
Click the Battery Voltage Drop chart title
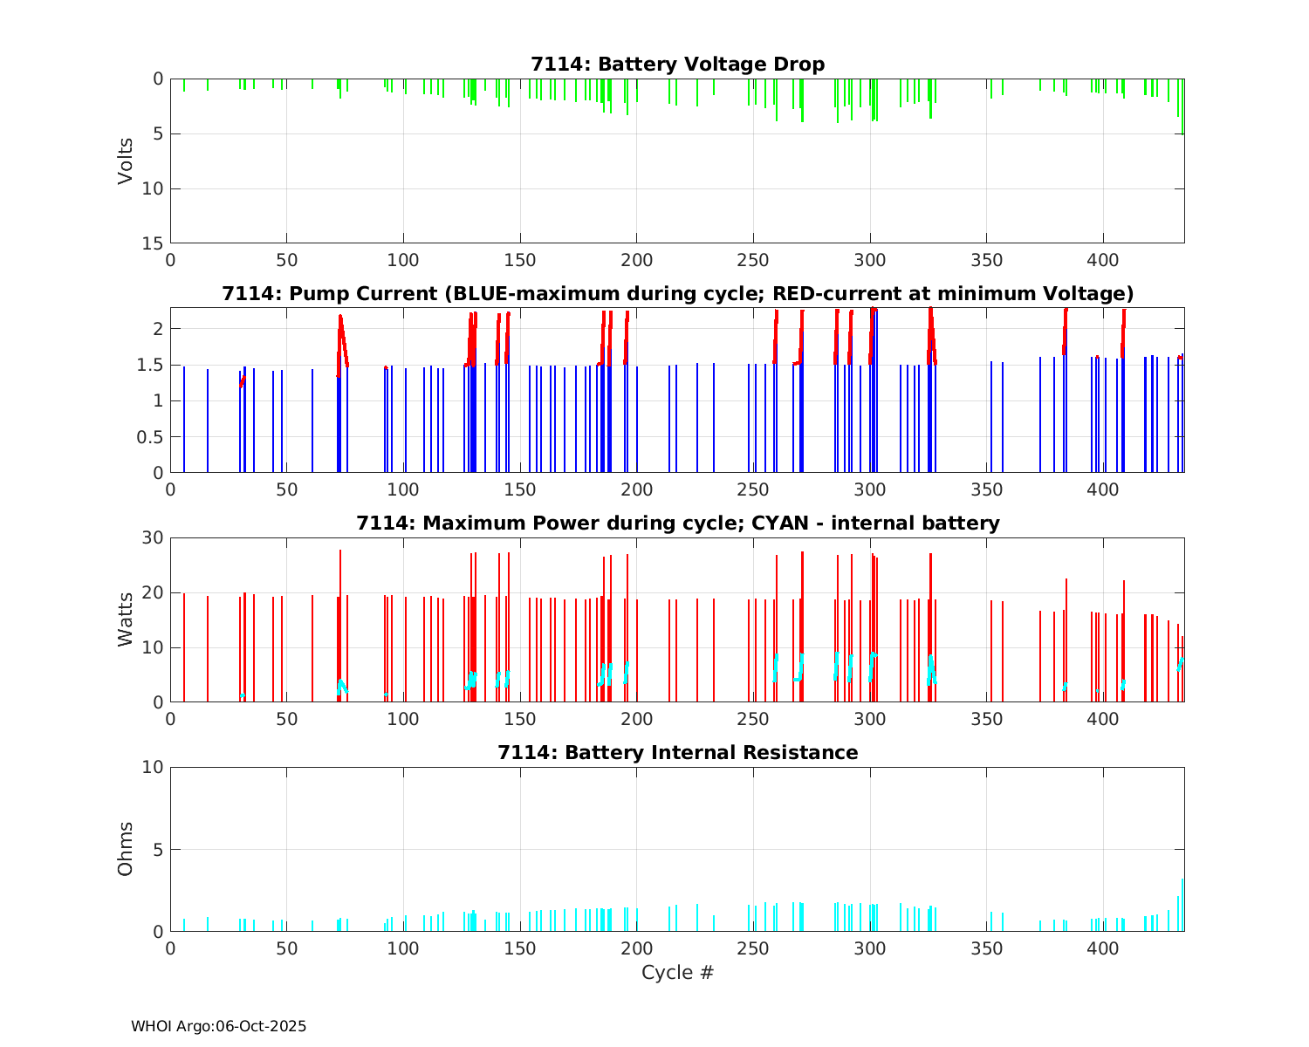677,65
